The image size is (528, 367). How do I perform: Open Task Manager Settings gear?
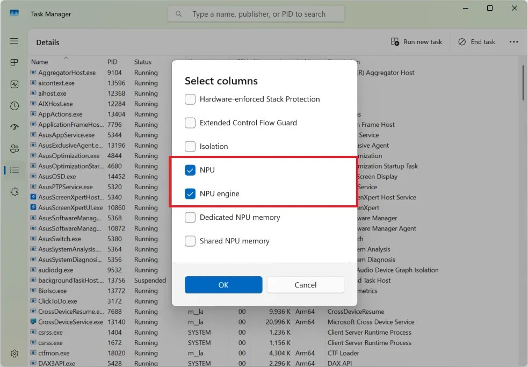(14, 354)
